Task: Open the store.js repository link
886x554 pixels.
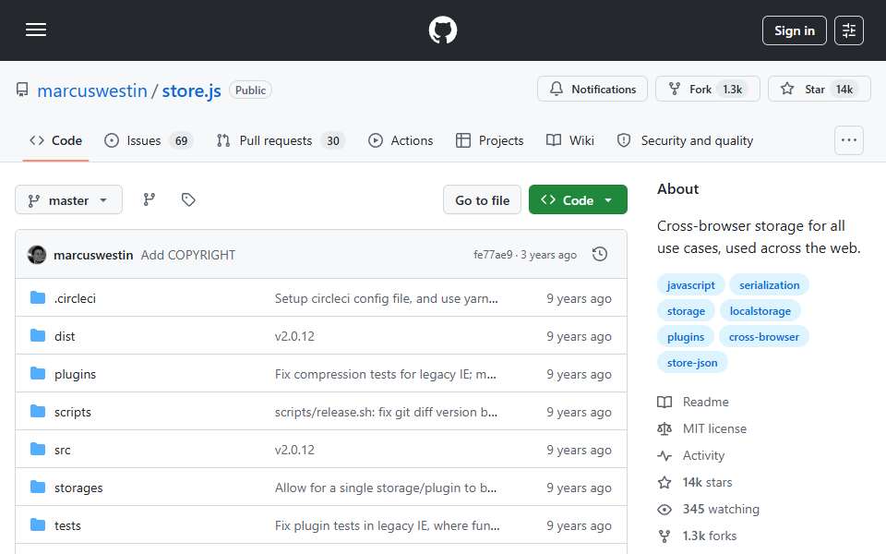Action: pyautogui.click(x=192, y=90)
